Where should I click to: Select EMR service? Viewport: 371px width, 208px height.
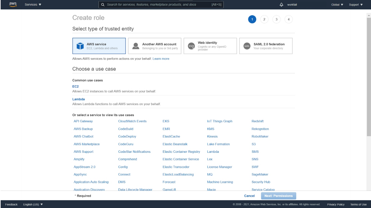coord(166,129)
